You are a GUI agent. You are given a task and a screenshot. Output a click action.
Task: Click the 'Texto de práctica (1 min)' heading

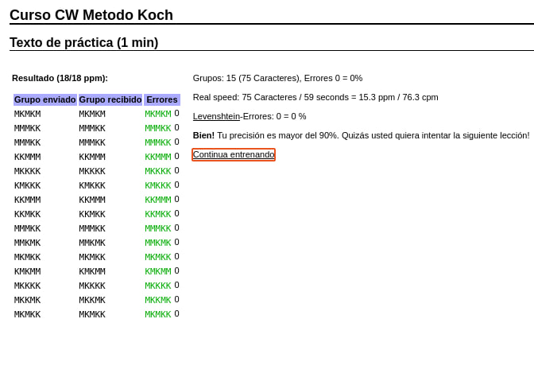click(x=83, y=43)
